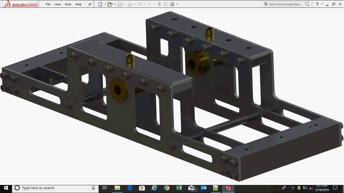Pin the SolidWorks menu bar

[x=90, y=4]
